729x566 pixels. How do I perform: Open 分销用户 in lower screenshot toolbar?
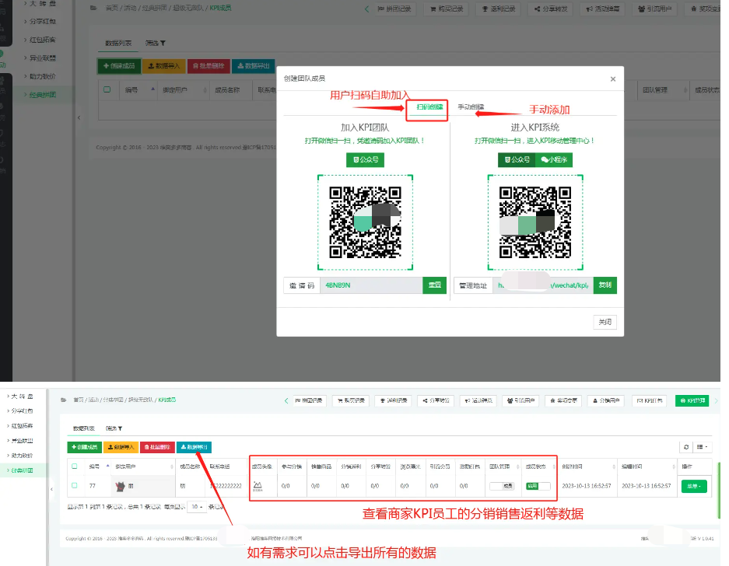coord(606,400)
